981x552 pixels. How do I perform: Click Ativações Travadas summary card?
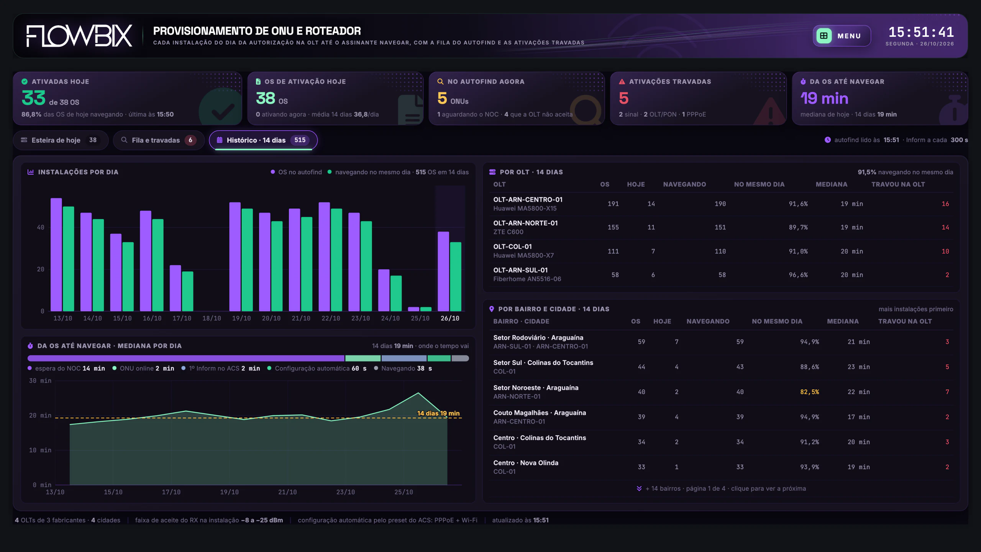(698, 98)
